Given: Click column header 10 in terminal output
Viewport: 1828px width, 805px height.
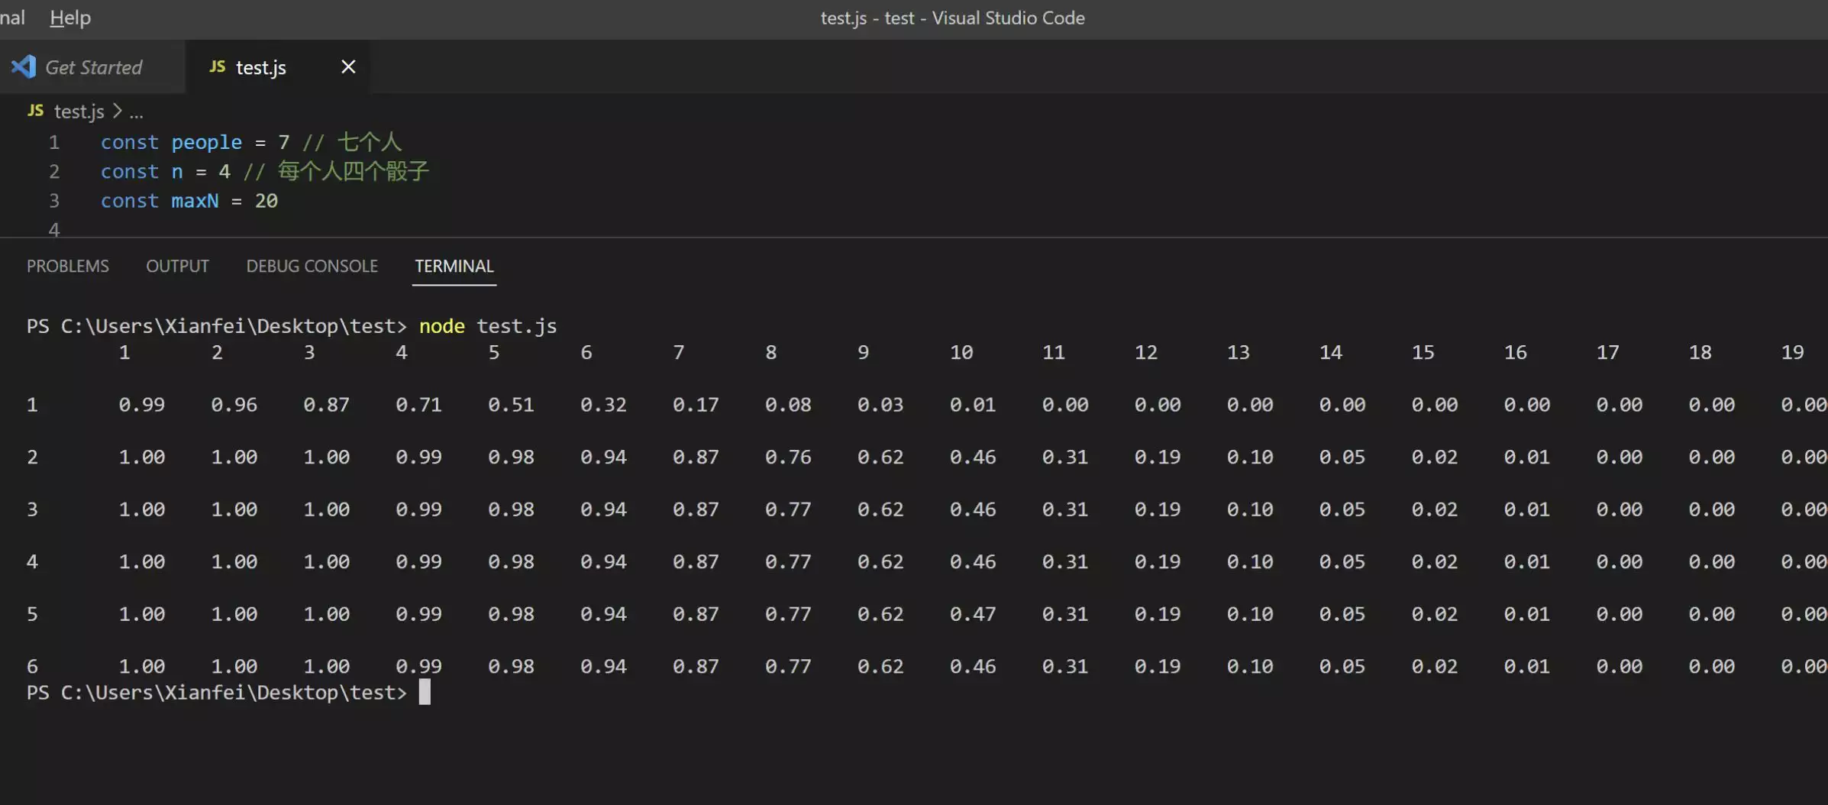Looking at the screenshot, I should coord(961,353).
